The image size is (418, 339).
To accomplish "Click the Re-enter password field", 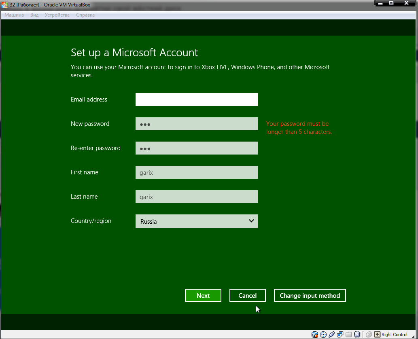I will (197, 148).
